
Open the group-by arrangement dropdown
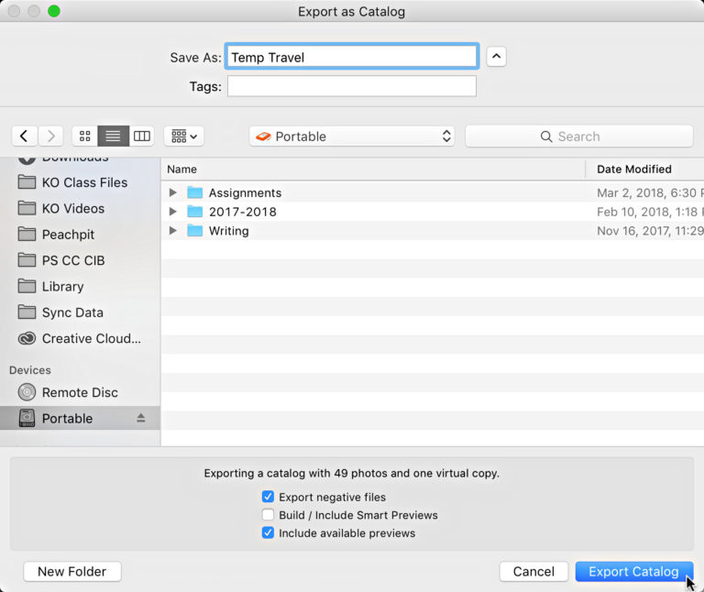(183, 137)
